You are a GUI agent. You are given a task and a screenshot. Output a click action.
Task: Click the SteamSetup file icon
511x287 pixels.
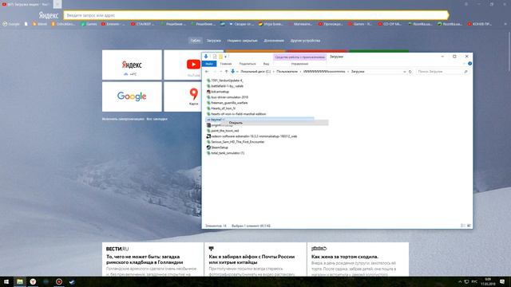208,147
